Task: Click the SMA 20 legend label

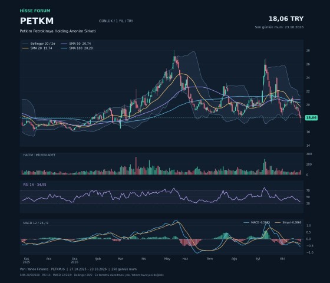Action: pyautogui.click(x=41, y=48)
